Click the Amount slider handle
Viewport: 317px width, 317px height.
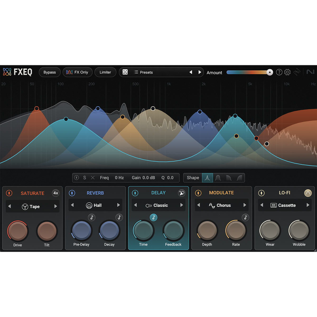point(269,72)
